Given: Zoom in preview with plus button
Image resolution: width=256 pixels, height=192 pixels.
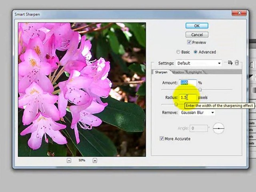Looking at the screenshot, I should pos(95,161).
